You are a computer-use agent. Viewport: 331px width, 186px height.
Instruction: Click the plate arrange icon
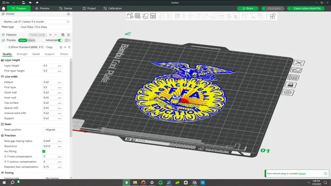click(x=293, y=77)
